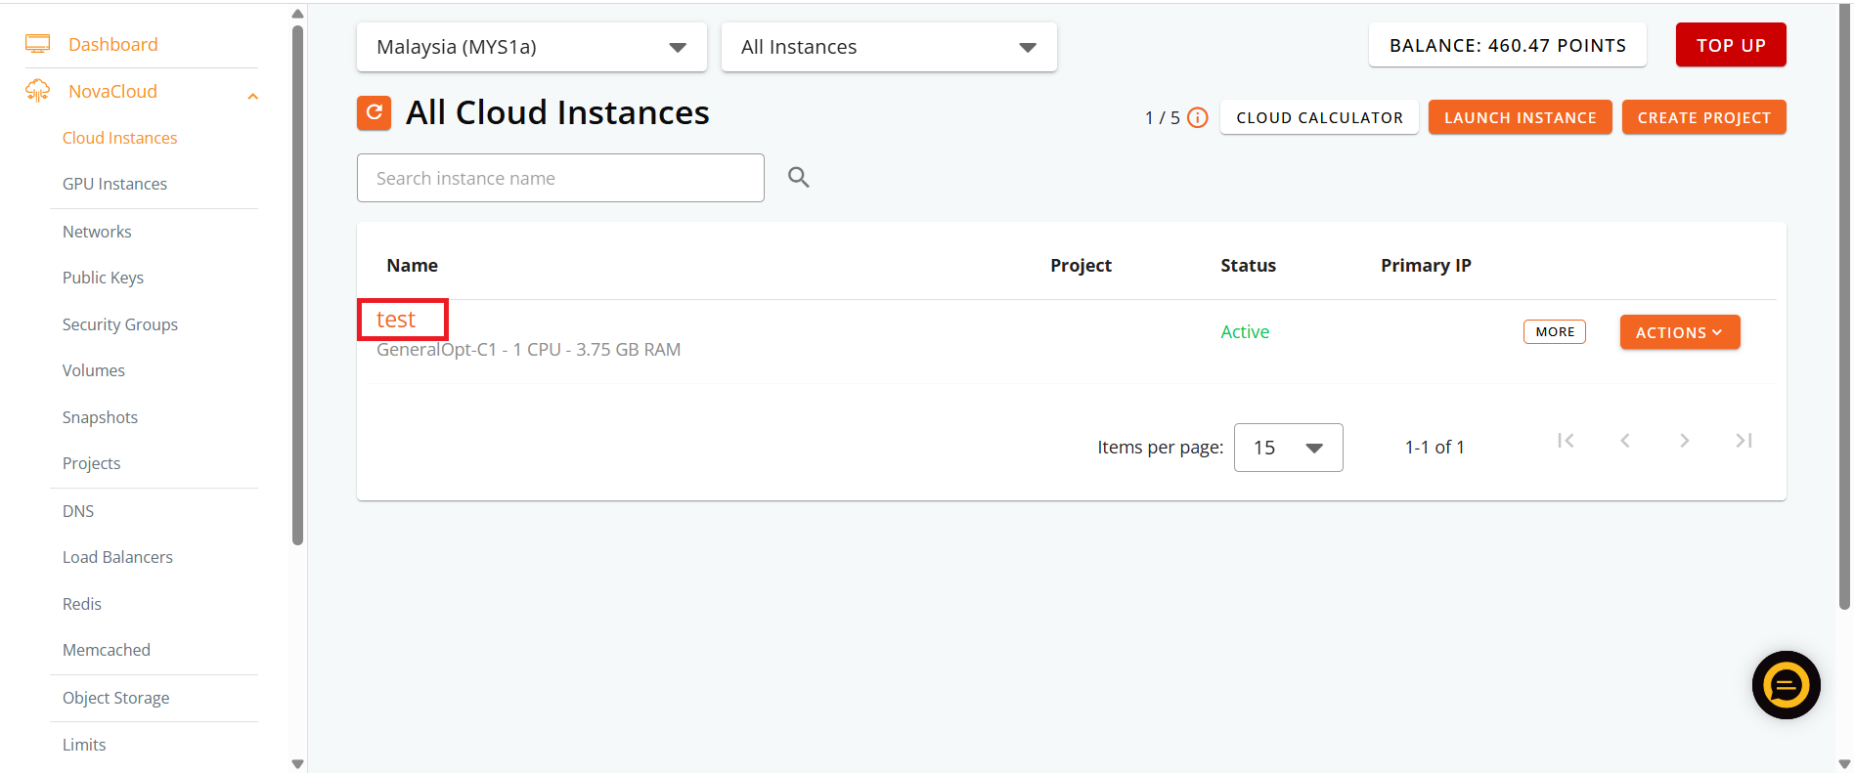
Task: Open the test instance link
Action: pos(396,320)
